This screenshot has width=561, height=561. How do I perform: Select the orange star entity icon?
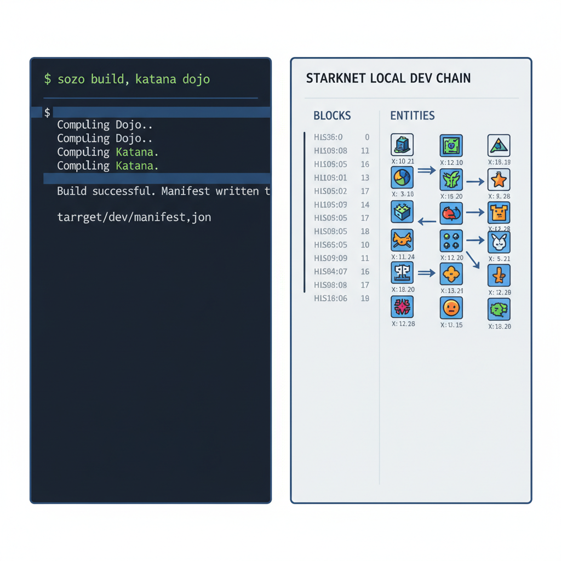click(499, 180)
